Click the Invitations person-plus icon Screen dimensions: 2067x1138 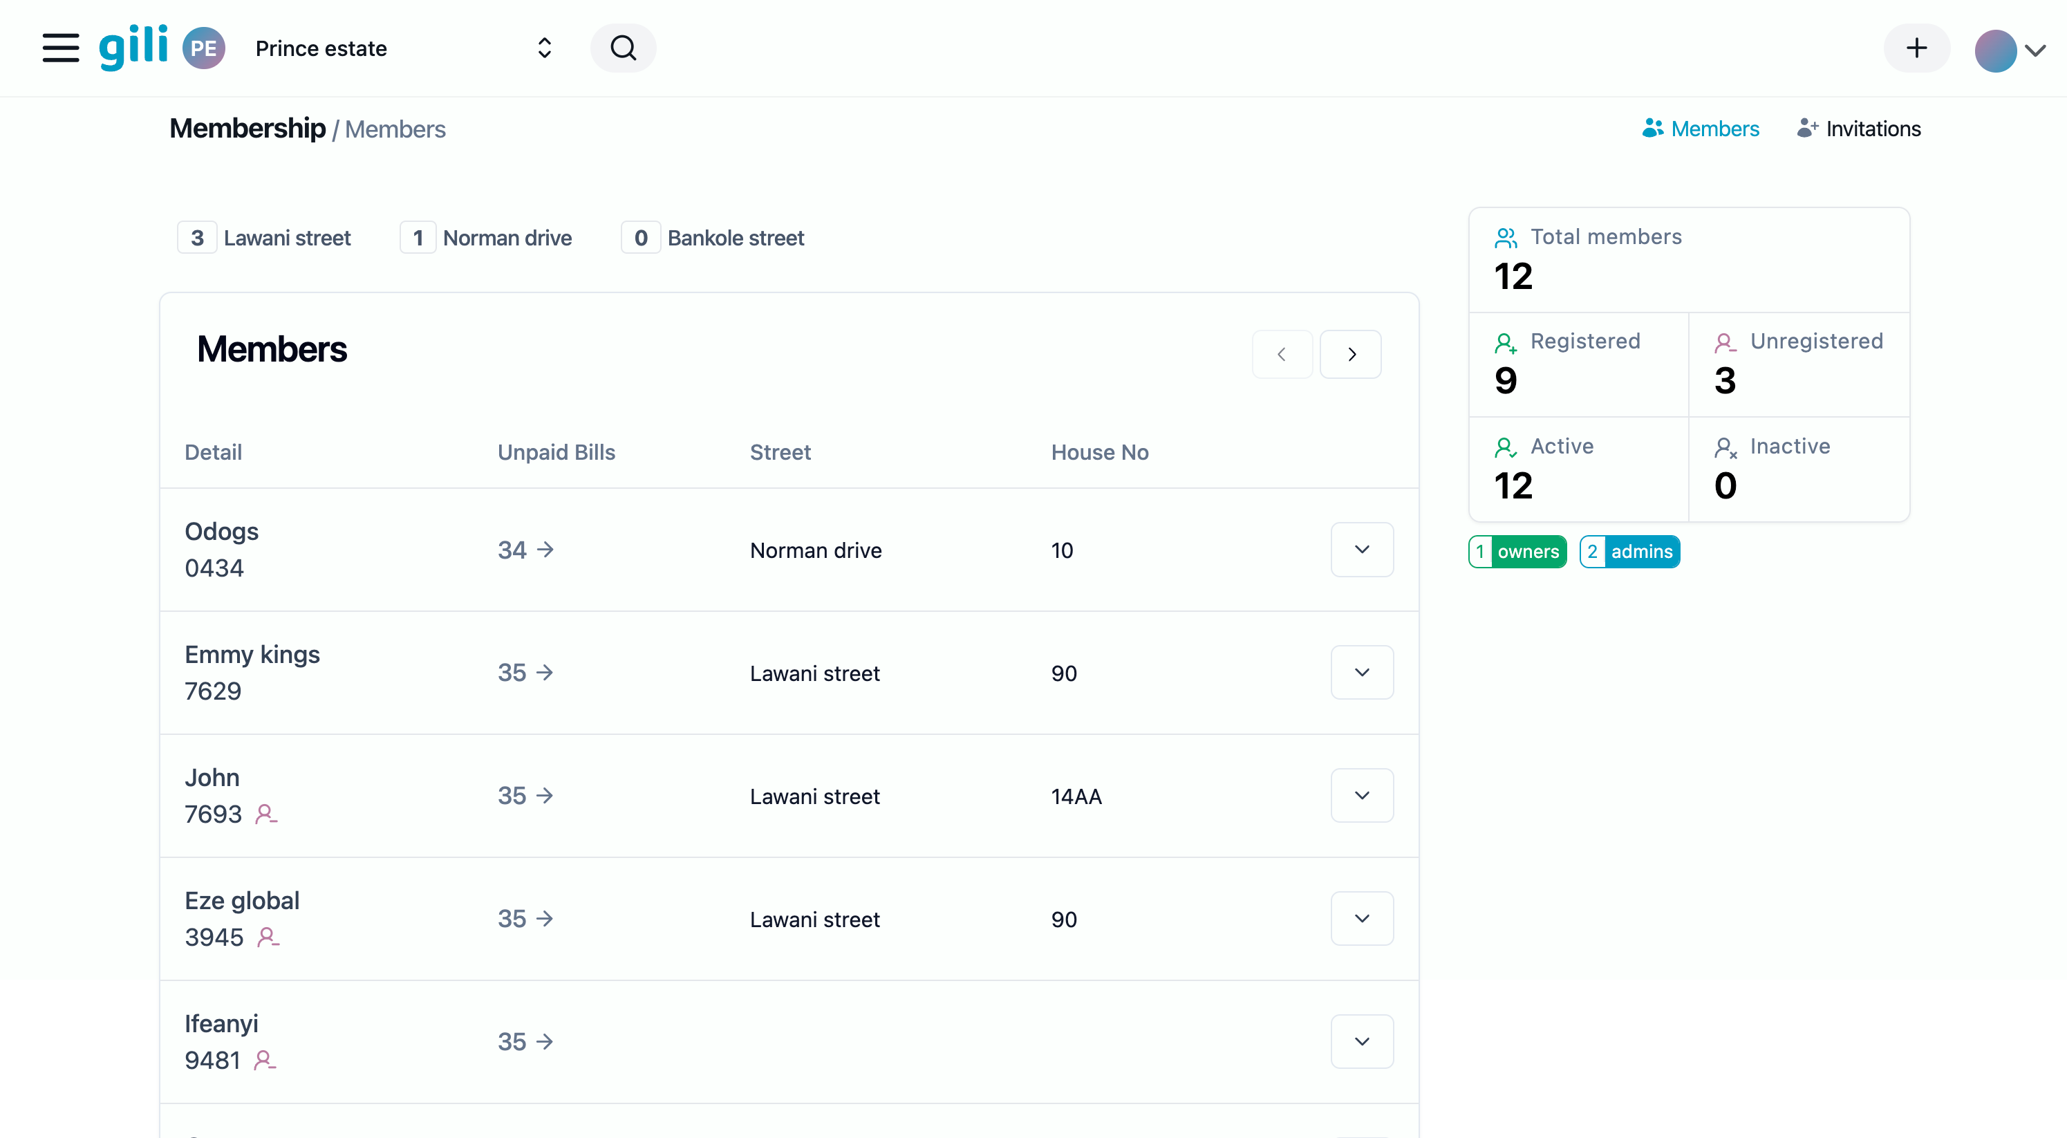(1807, 128)
